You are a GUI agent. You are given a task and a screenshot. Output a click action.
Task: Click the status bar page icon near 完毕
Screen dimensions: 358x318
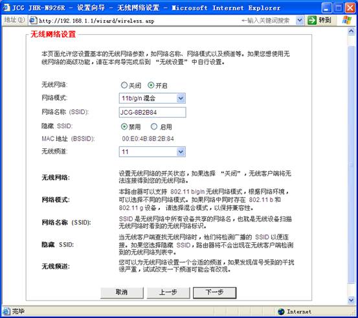(6, 311)
